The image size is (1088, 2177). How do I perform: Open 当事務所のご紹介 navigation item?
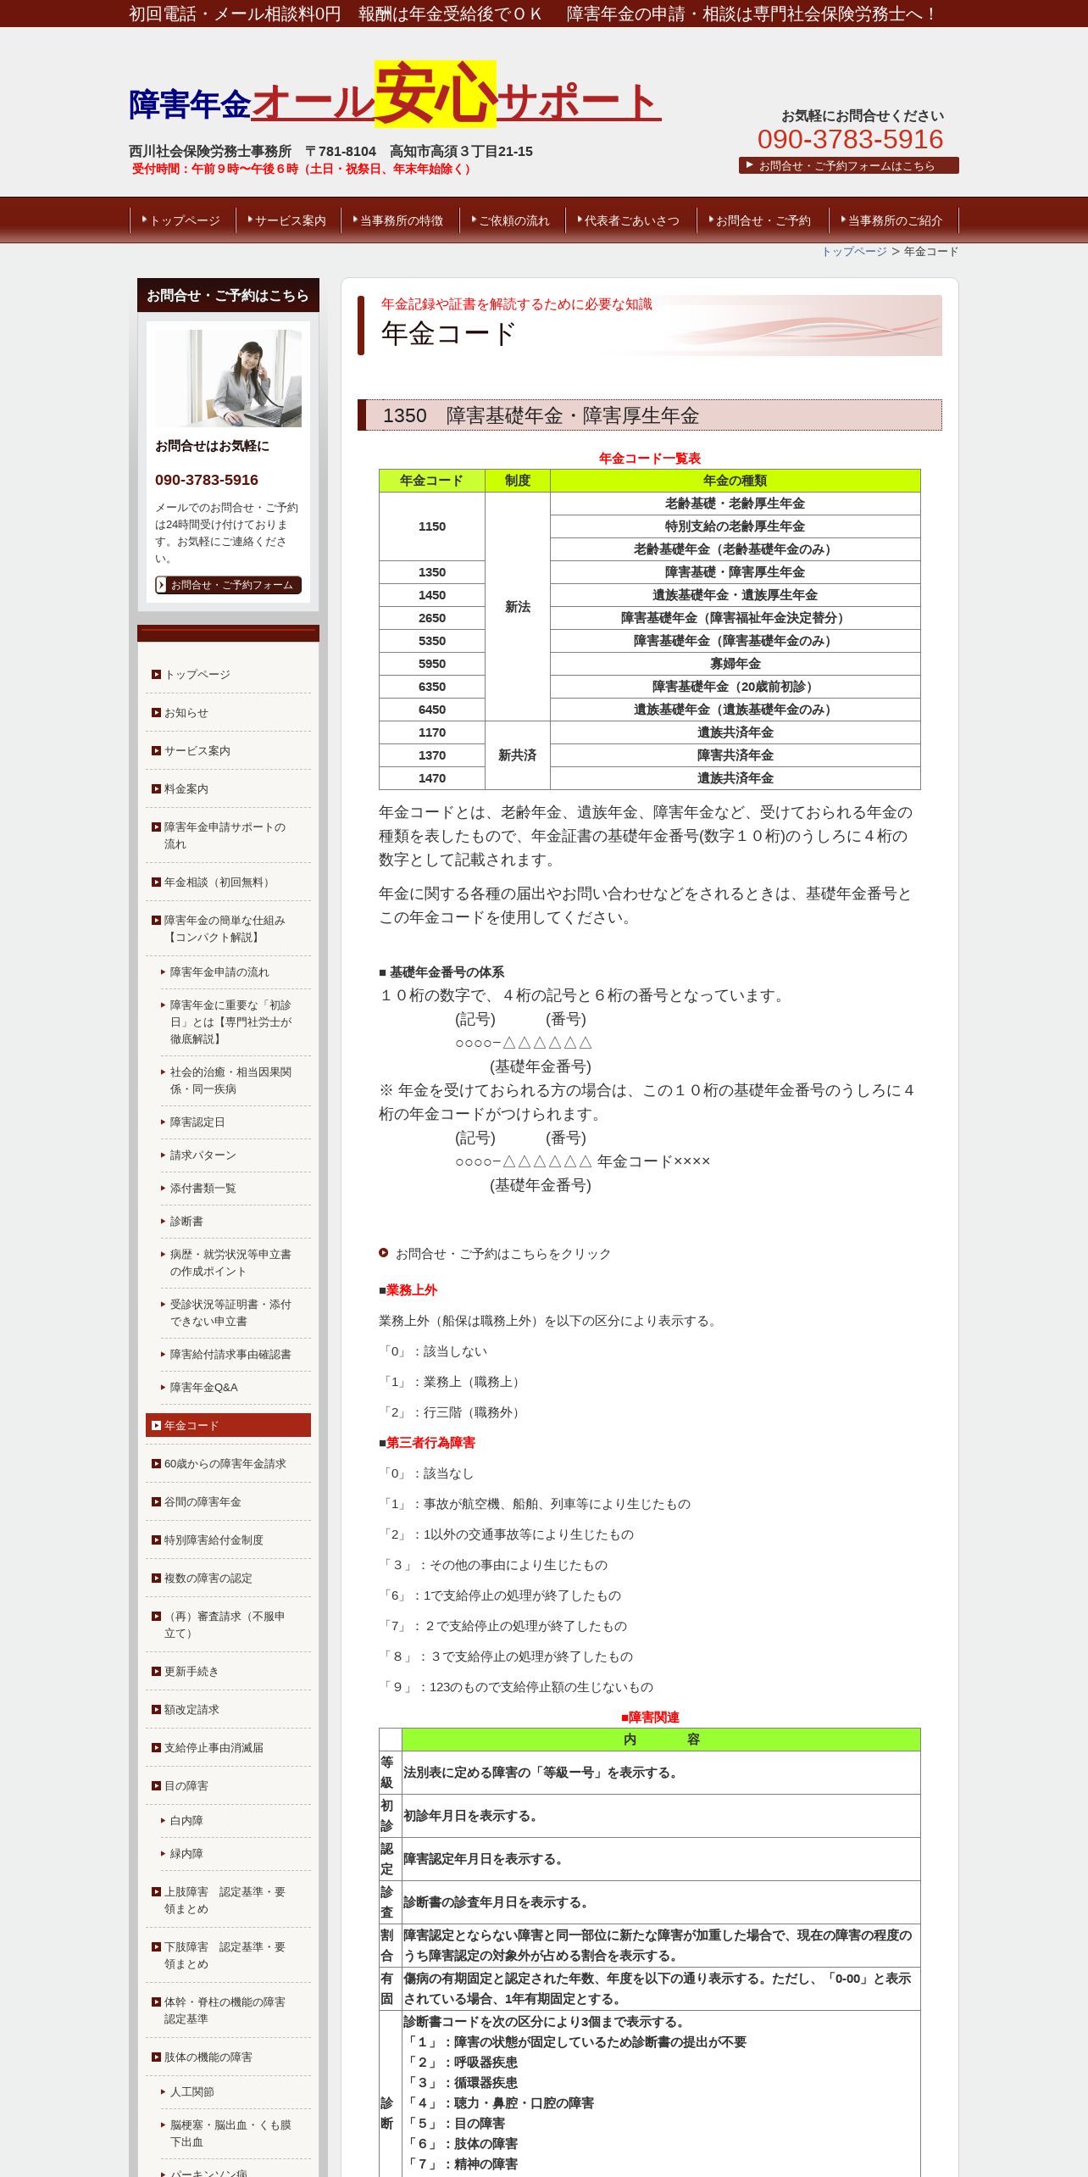tap(893, 220)
